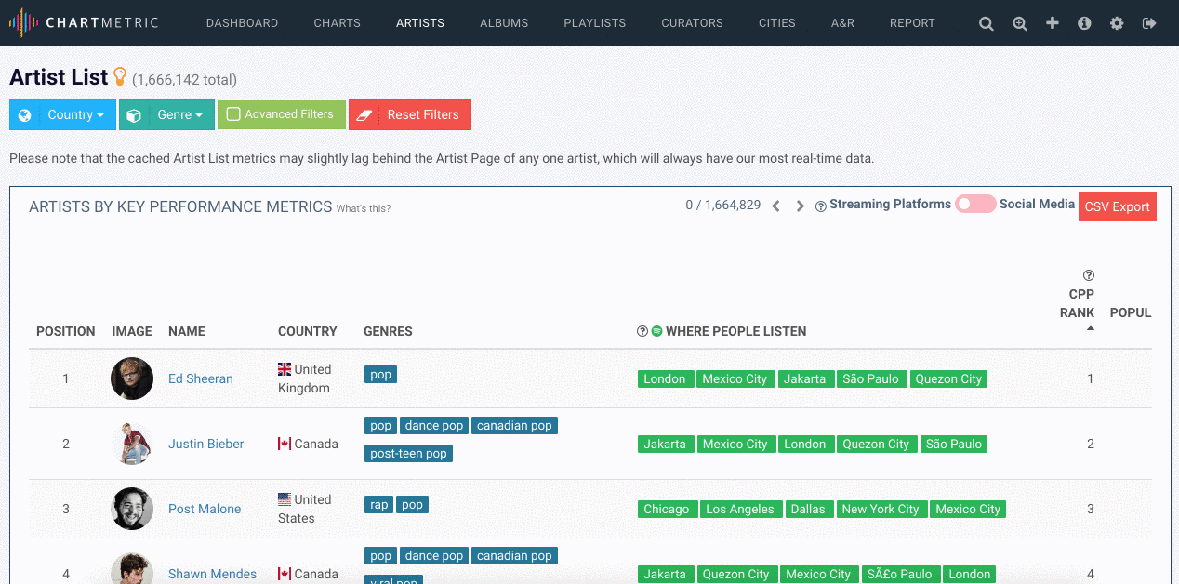Viewport: 1179px width, 584px height.
Task: Export the list with CSV Export
Action: pyautogui.click(x=1117, y=206)
